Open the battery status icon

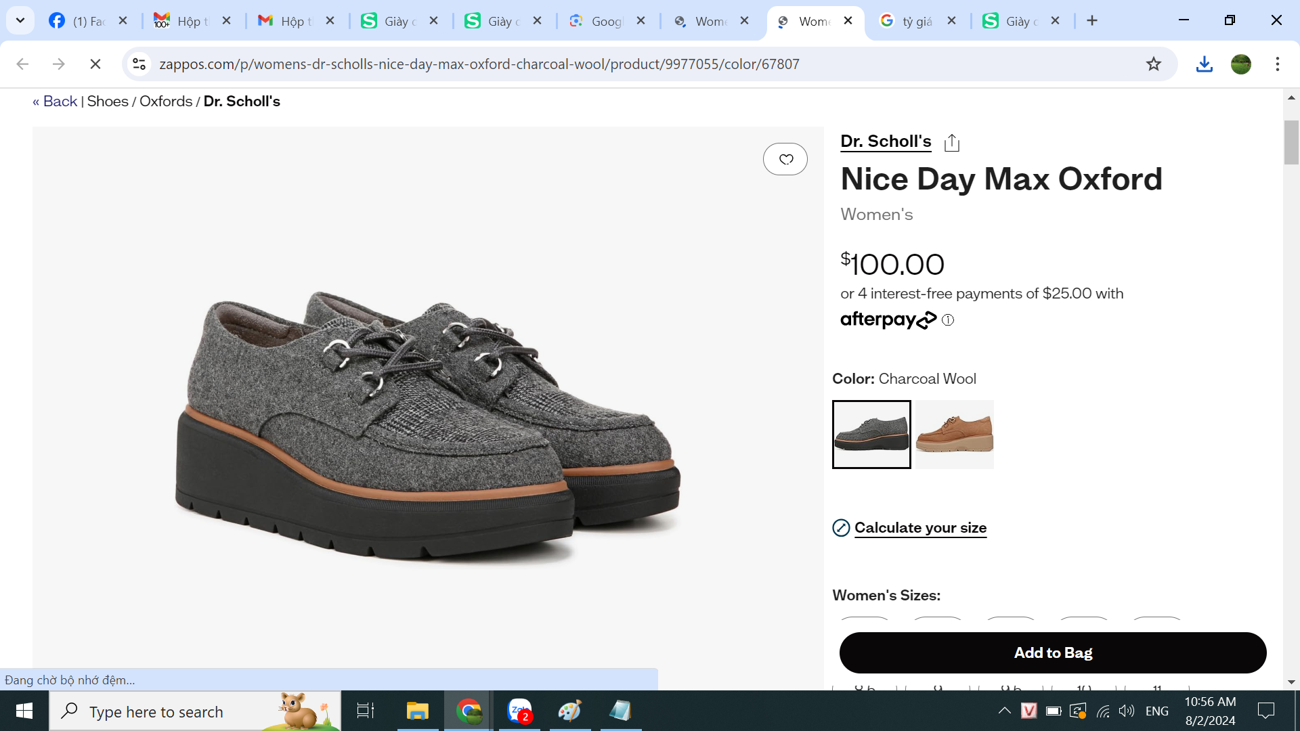point(1054,711)
